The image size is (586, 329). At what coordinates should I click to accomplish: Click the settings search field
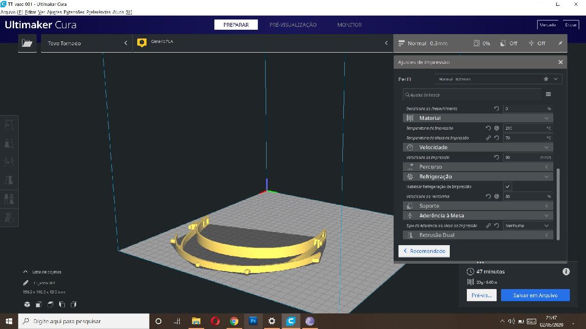coord(472,95)
